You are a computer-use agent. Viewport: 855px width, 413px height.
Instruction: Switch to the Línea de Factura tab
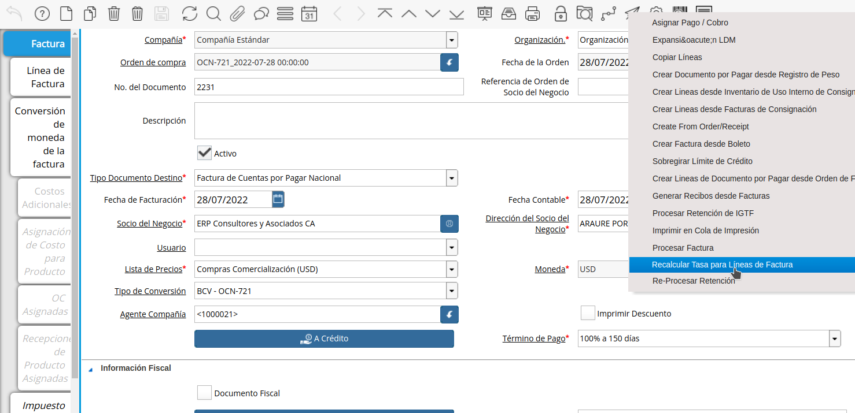(x=39, y=77)
